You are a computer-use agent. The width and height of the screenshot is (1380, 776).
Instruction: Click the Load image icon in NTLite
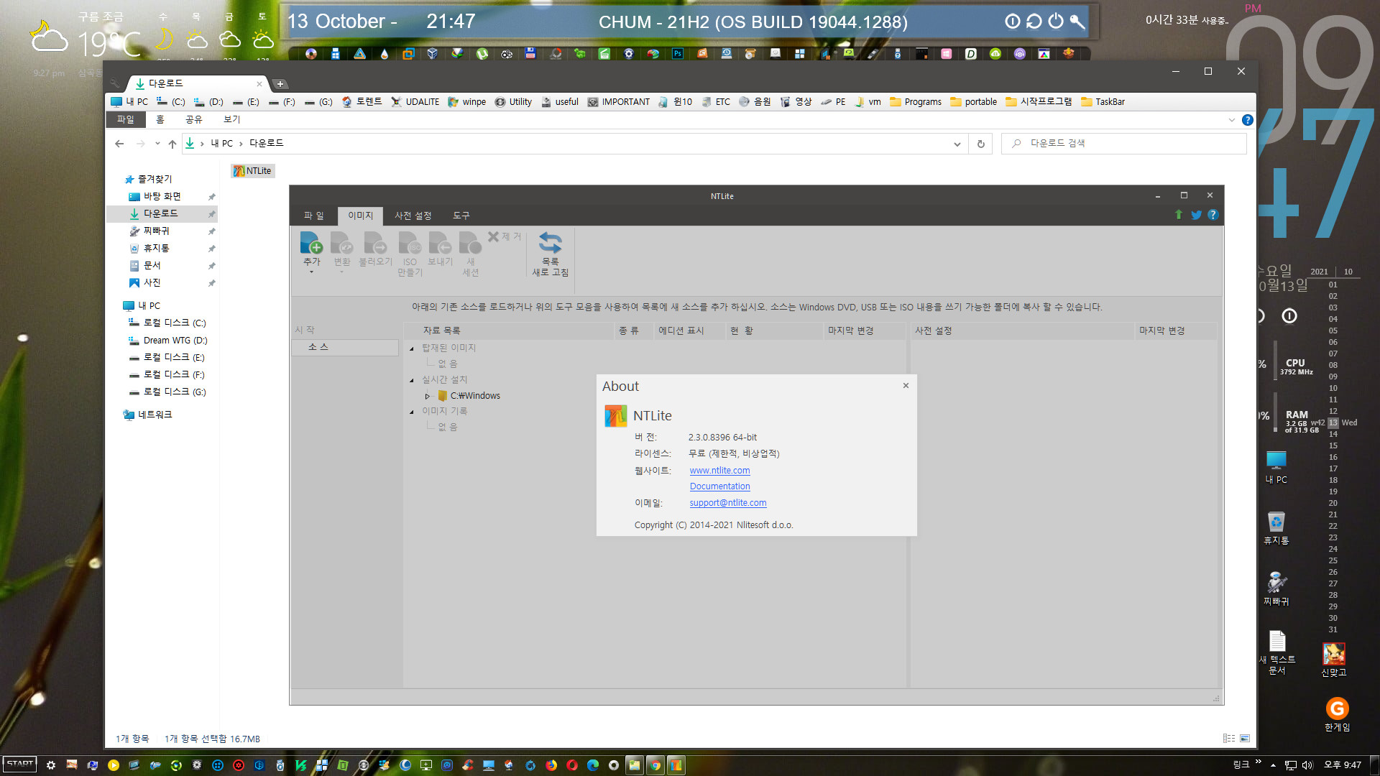point(375,243)
